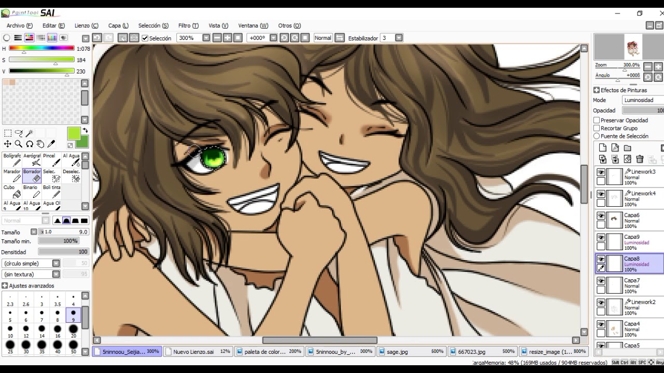Show the color wheel panel
This screenshot has height=373, width=664.
pos(7,38)
